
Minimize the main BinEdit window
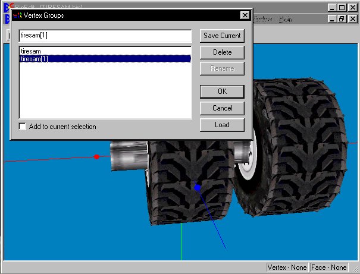tap(331, 8)
